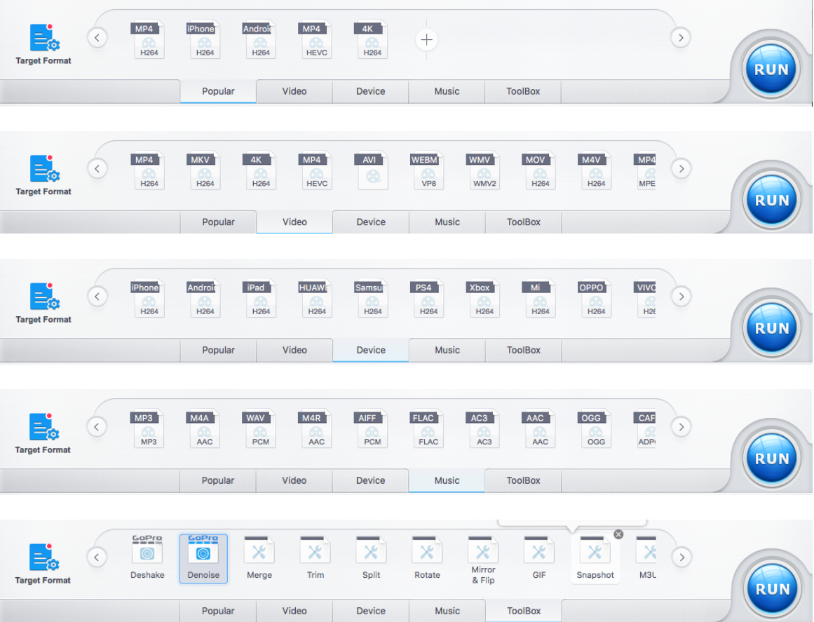Screen dimensions: 814x622
Task: Choose the FLAC audio format
Action: pyautogui.click(x=428, y=429)
